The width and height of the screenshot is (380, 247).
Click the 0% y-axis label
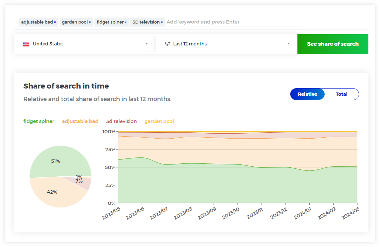click(x=112, y=203)
